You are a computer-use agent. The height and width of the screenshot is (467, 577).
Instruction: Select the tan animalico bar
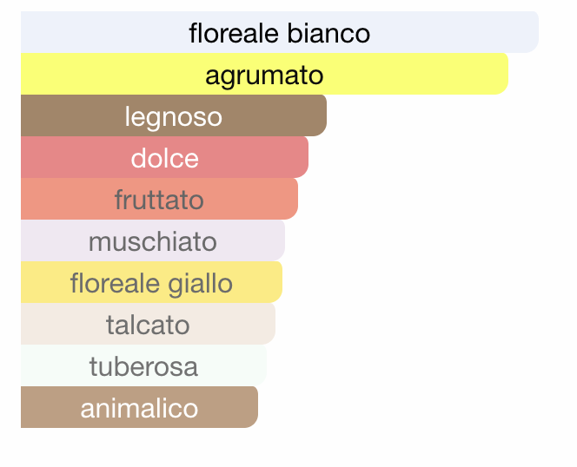point(139,407)
